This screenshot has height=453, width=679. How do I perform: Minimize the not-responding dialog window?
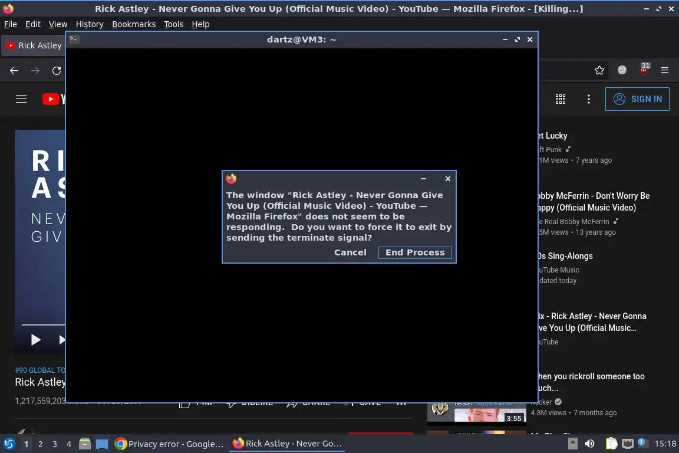tap(423, 179)
